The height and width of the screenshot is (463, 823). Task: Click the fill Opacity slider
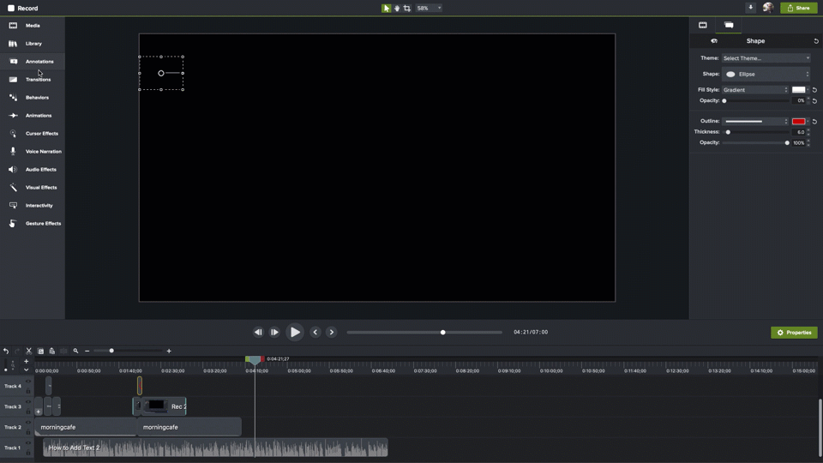755,101
